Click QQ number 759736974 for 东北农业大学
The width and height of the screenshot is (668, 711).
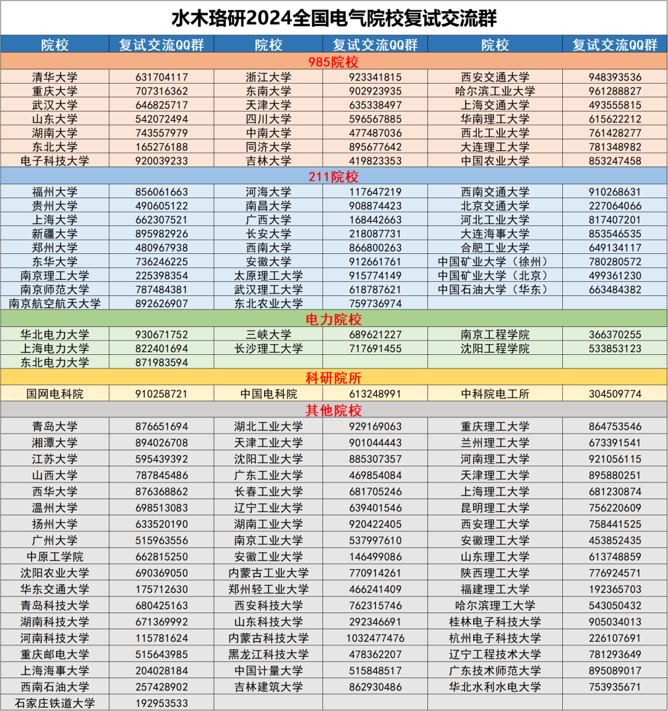(375, 304)
